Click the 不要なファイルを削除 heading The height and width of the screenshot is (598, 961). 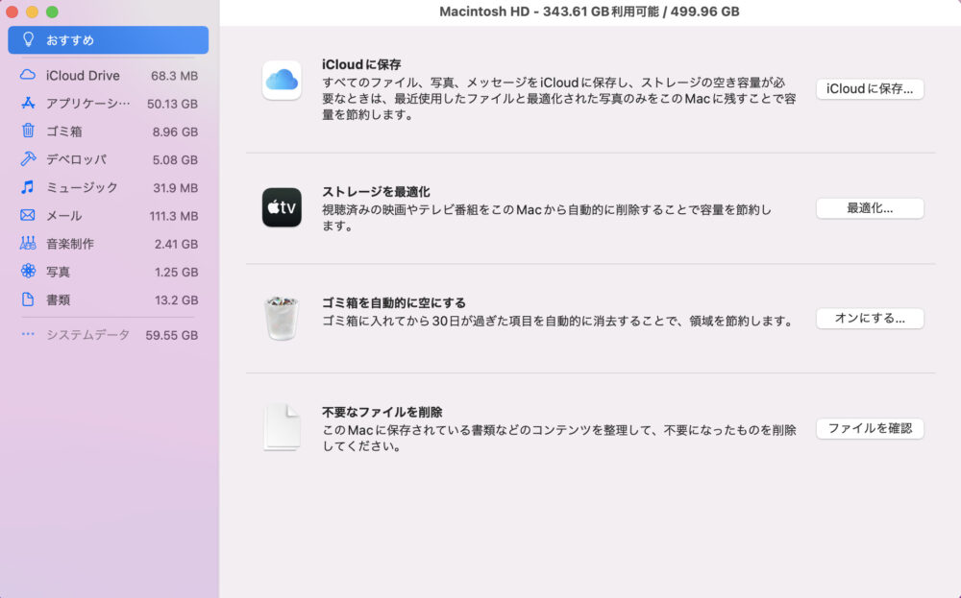[x=382, y=412]
